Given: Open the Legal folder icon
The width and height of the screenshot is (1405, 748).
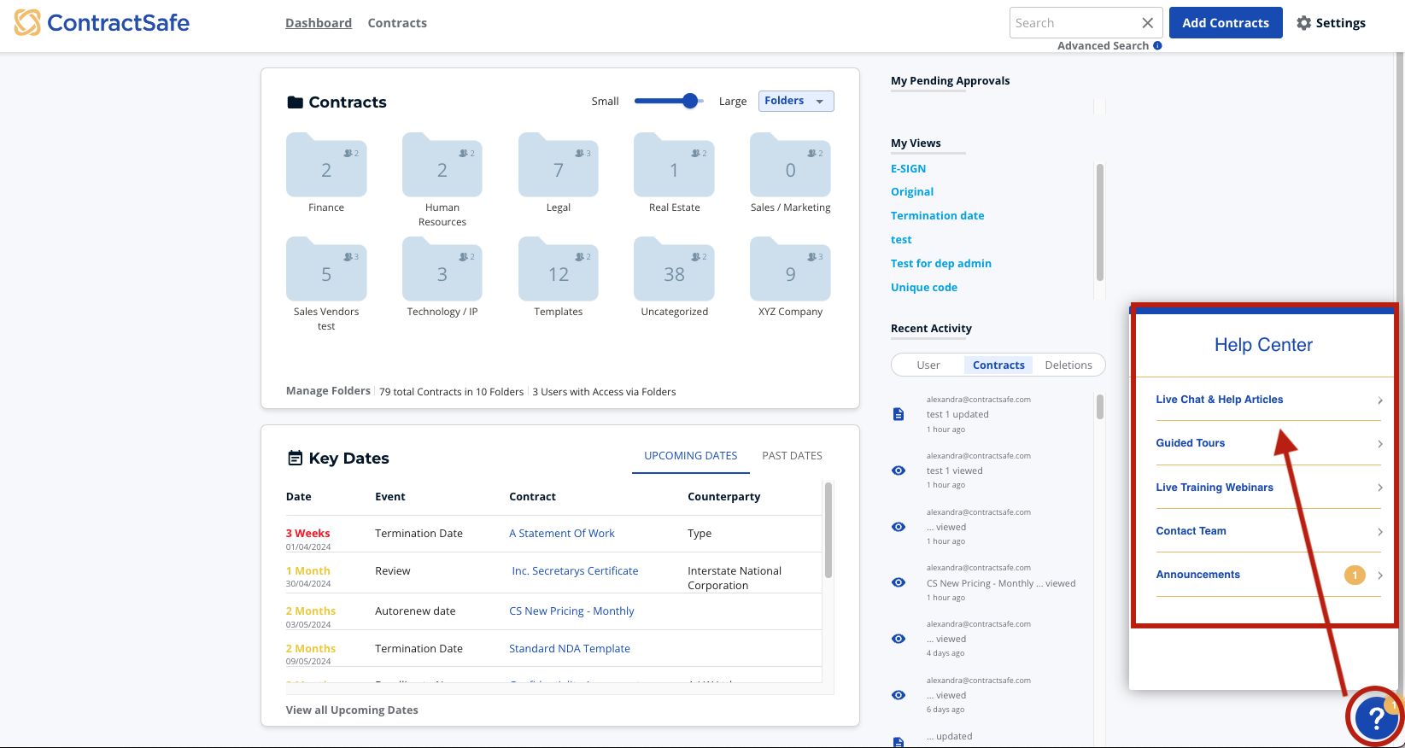Looking at the screenshot, I should click(558, 166).
